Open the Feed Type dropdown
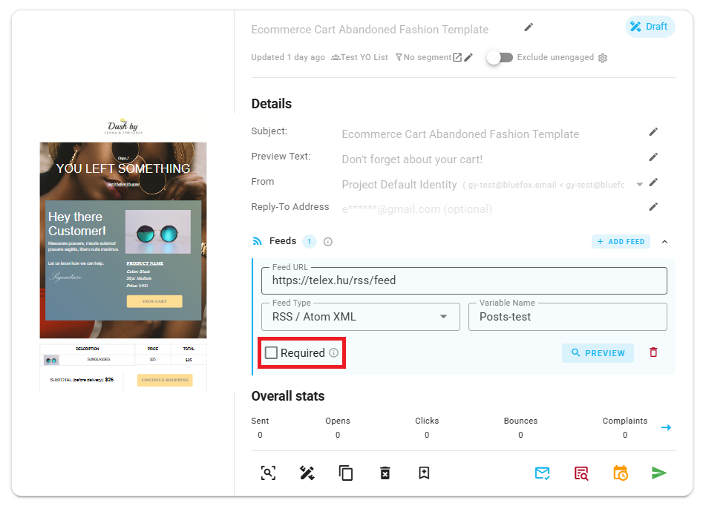Image resolution: width=703 pixels, height=506 pixels. (x=361, y=317)
